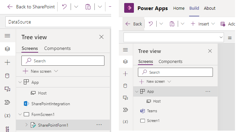This screenshot has height=132, width=236.
Task: Select Build tab in Power Apps
Action: point(194,8)
